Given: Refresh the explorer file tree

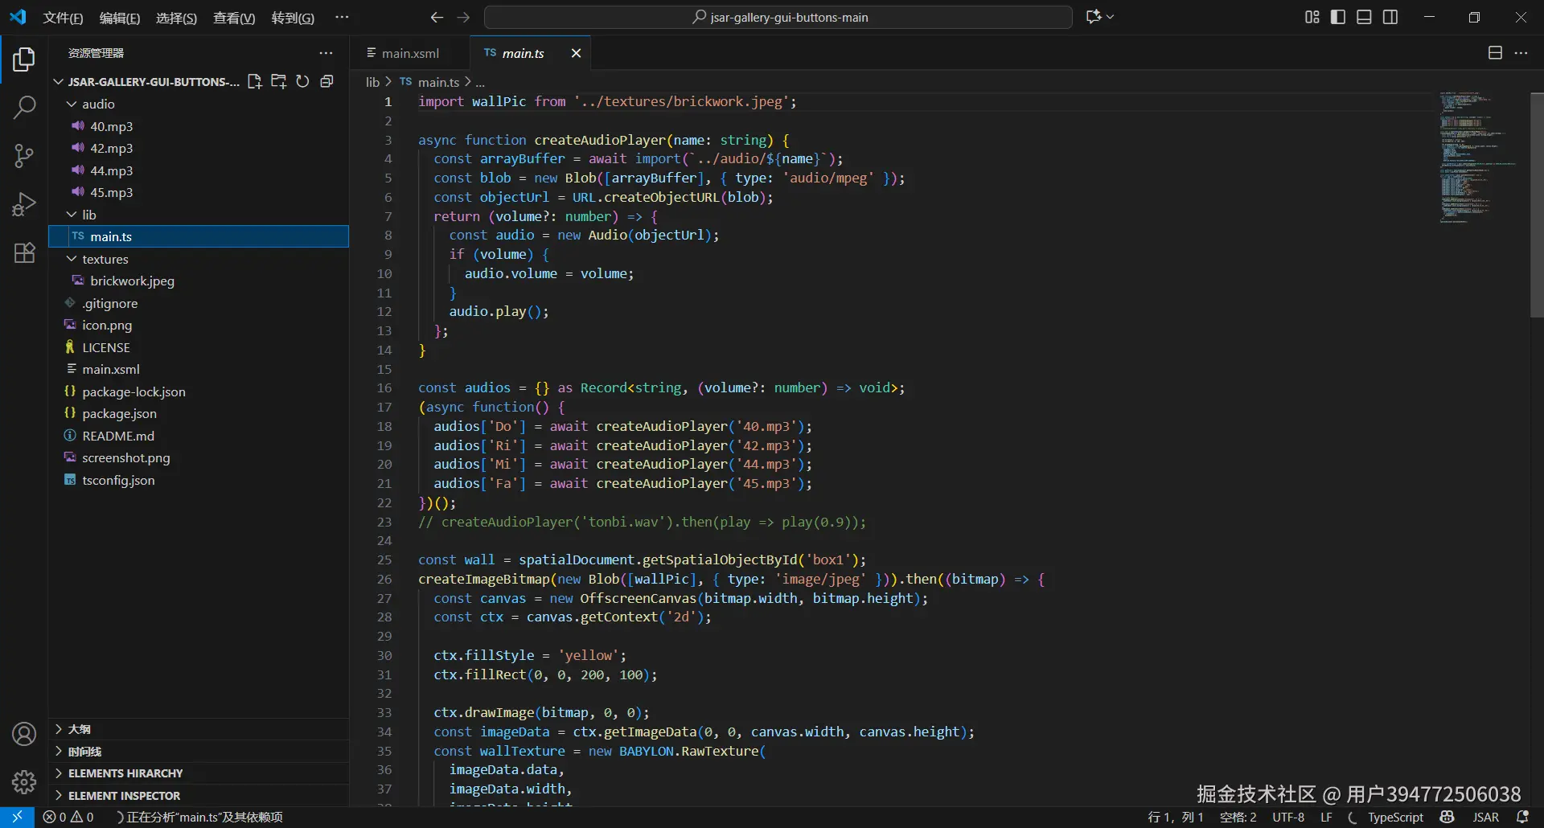Looking at the screenshot, I should [x=302, y=81].
